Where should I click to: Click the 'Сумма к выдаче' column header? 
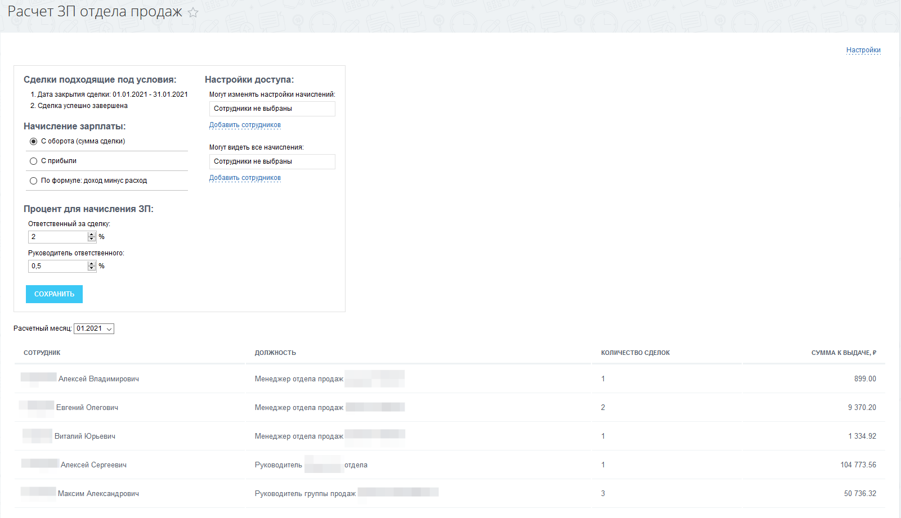843,353
